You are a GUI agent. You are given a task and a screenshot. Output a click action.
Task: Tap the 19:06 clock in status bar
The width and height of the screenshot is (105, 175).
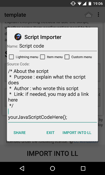(98, 4)
